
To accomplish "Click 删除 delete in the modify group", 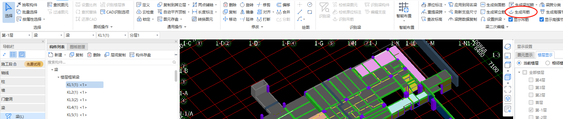I will point(230,5).
